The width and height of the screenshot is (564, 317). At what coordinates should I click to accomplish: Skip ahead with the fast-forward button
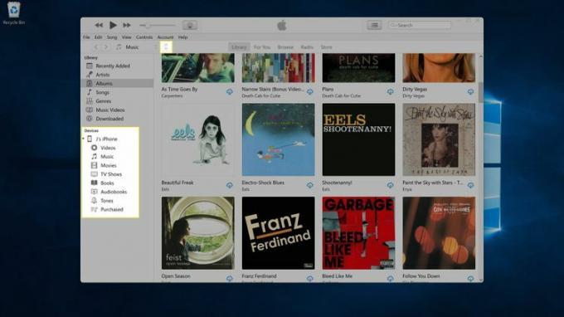coord(127,25)
